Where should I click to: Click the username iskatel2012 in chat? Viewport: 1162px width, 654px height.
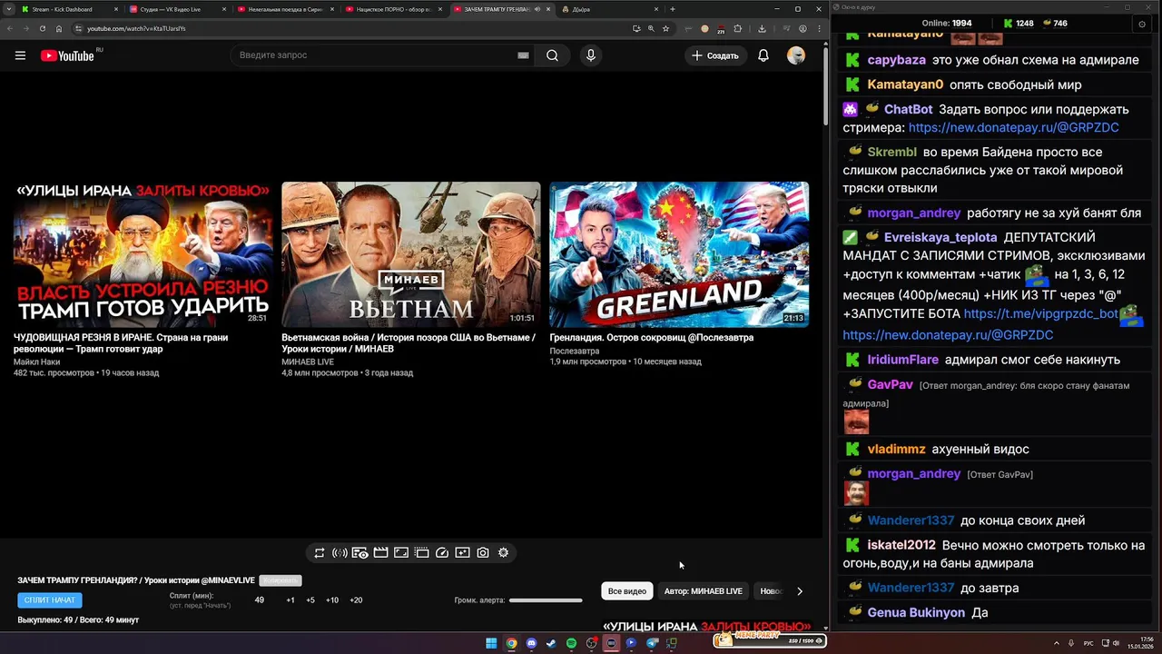pyautogui.click(x=901, y=545)
